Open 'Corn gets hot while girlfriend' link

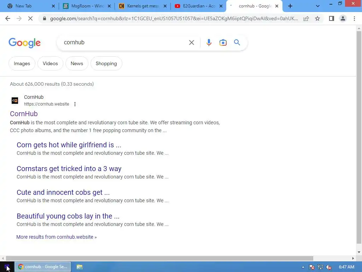(x=69, y=145)
